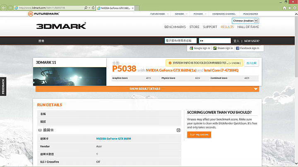Click the Physics Score value 6824

point(197,78)
